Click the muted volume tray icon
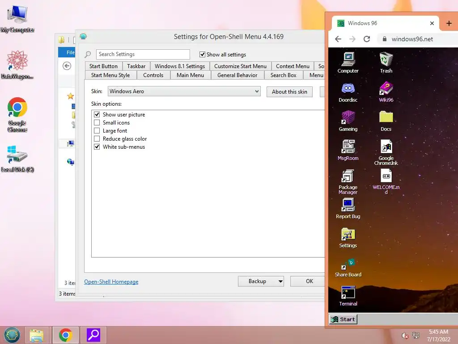 click(404, 335)
